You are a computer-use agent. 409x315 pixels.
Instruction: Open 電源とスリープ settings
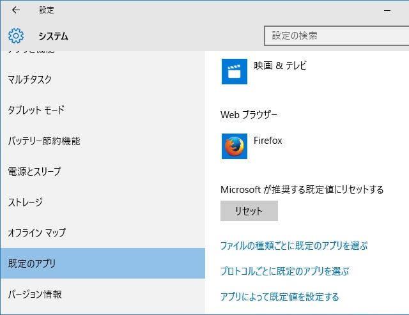click(x=102, y=171)
